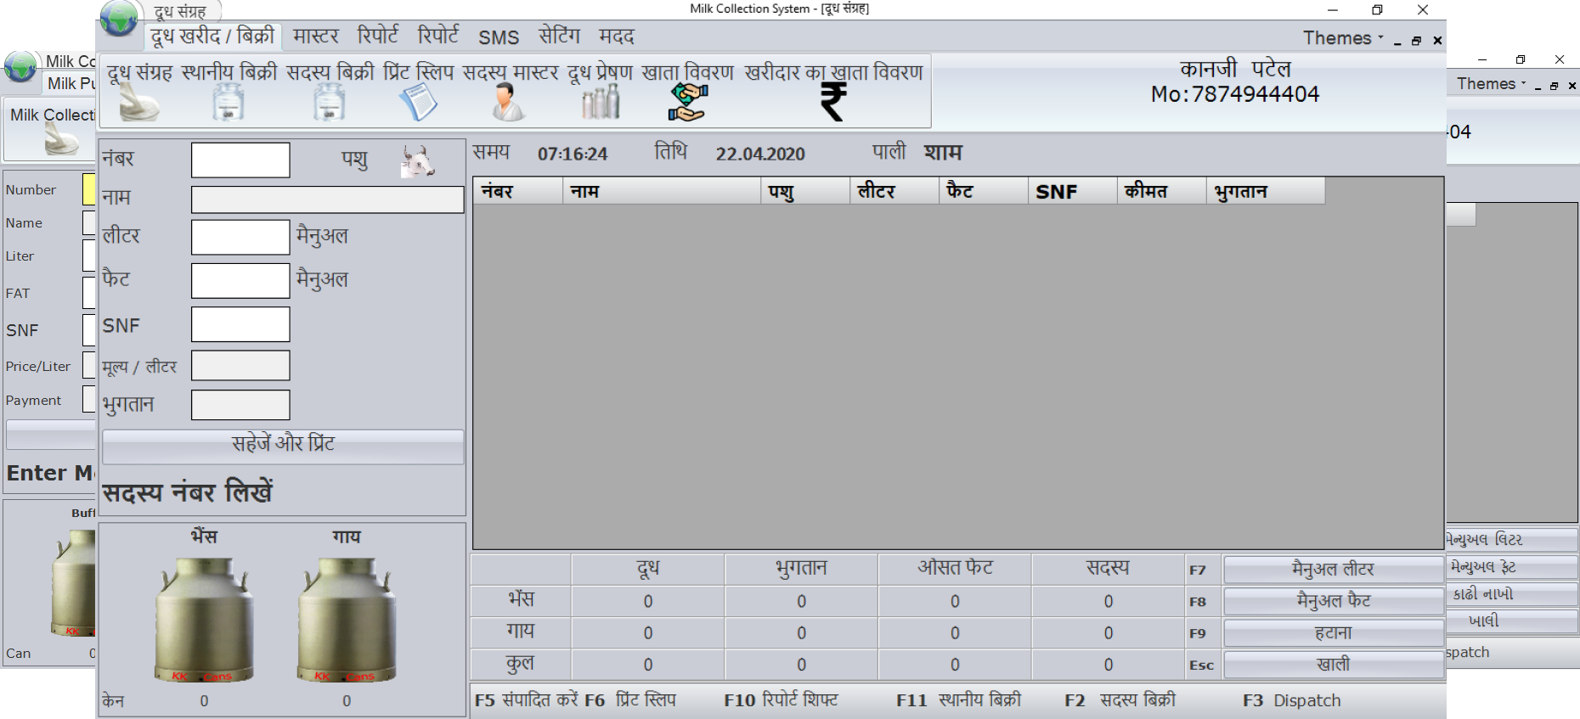This screenshot has height=719, width=1580.
Task: Open the मास्टर menu
Action: click(x=315, y=37)
